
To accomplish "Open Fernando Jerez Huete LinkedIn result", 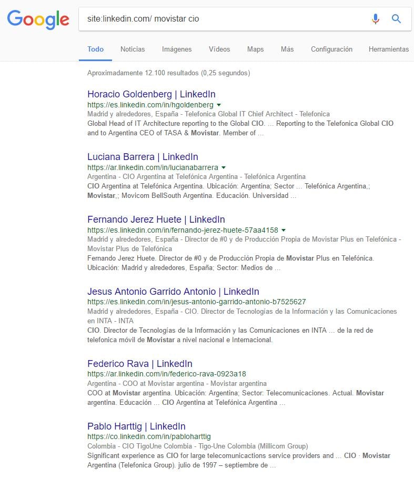I will pos(156,219).
